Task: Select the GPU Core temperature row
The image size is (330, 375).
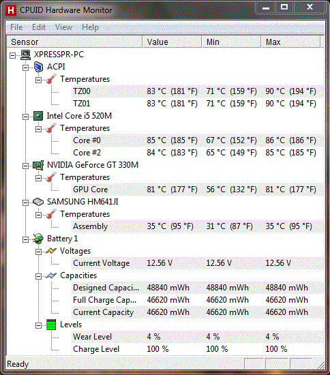Action: coord(198,190)
